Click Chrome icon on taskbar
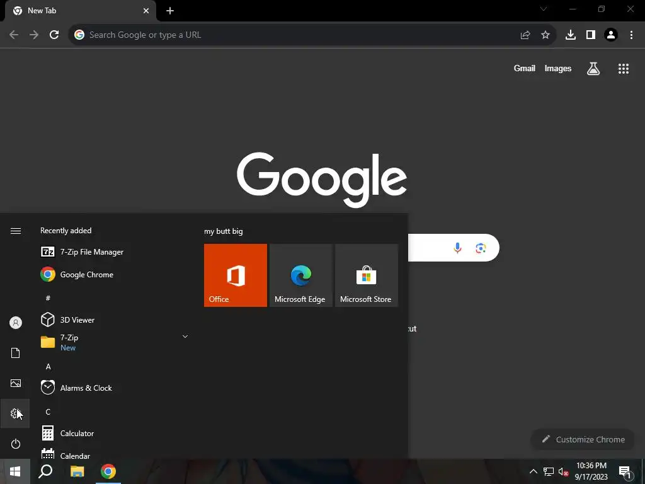The width and height of the screenshot is (645, 484). click(x=108, y=471)
